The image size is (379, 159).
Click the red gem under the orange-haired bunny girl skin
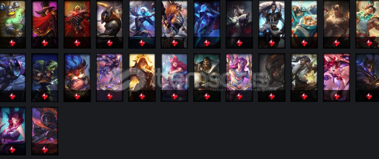174,43
